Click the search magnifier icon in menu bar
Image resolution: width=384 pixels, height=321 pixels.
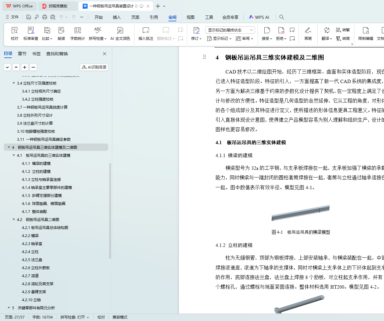[282, 17]
